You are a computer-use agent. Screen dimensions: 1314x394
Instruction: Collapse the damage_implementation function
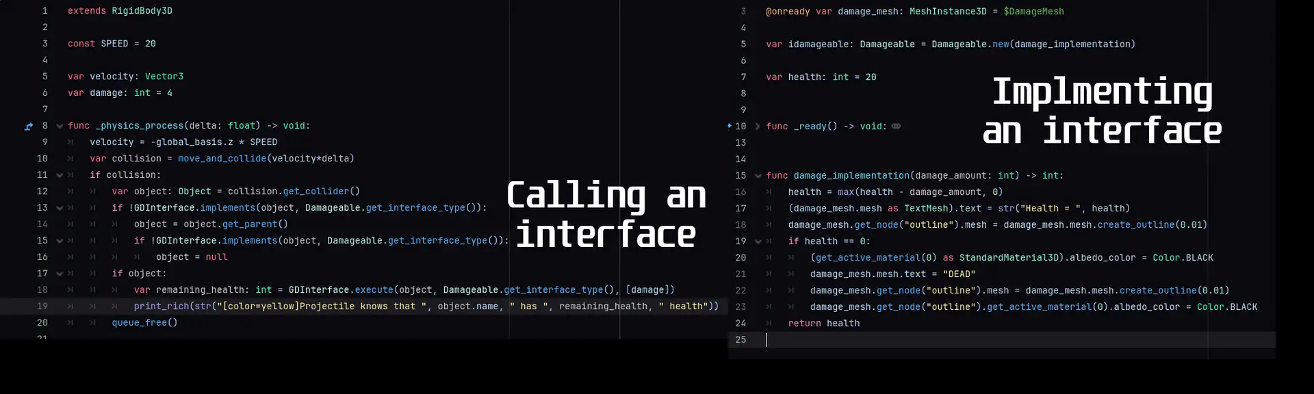758,176
